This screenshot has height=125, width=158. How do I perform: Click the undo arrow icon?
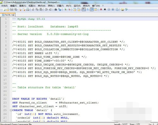[46, 9]
